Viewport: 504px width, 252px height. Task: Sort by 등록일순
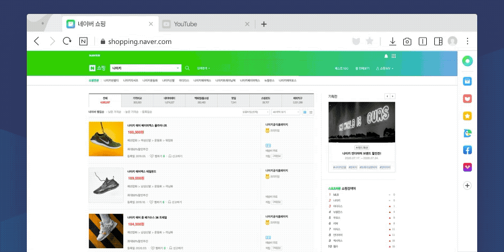click(x=147, y=112)
